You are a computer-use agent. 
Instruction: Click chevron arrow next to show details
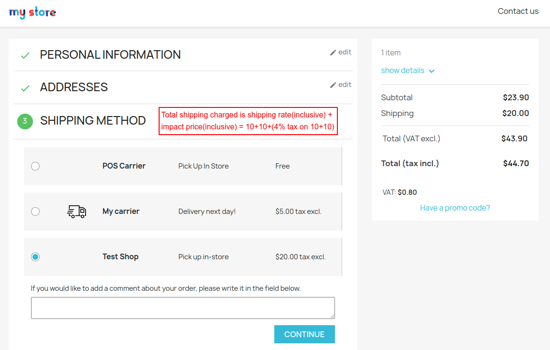(x=431, y=71)
